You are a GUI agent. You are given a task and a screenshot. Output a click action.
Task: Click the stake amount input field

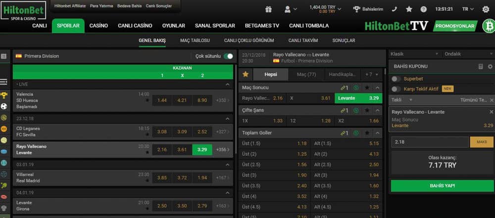(x=430, y=142)
